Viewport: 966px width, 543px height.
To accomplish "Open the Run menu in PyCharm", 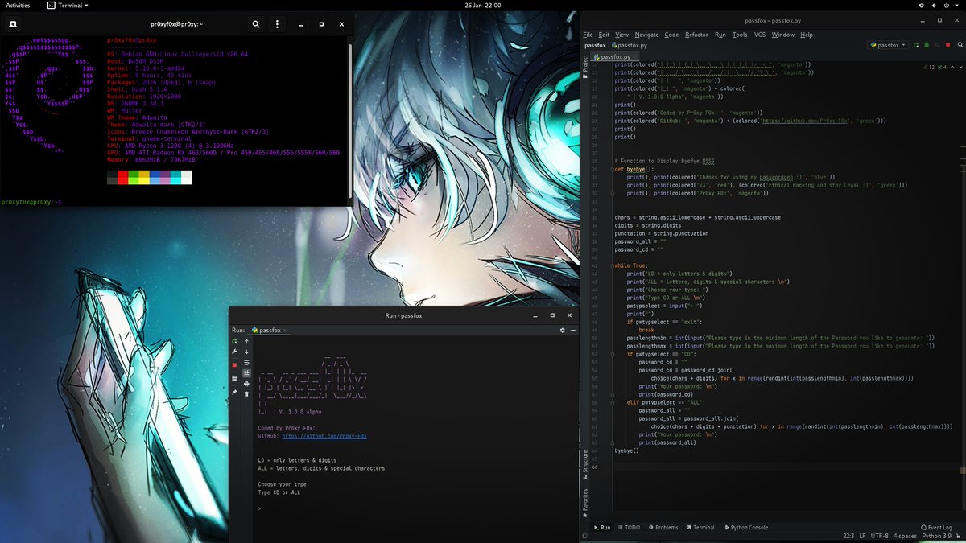I will 720,35.
